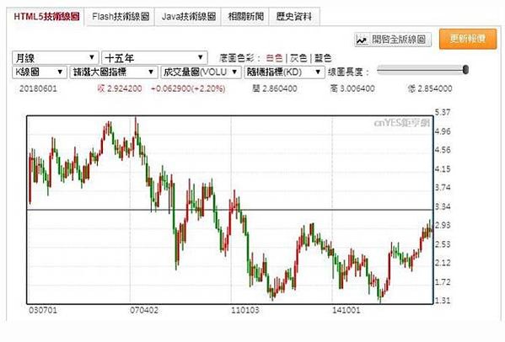This screenshot has width=505, height=342.
Task: Click the opening price 開 2.860400
Action: [275, 88]
